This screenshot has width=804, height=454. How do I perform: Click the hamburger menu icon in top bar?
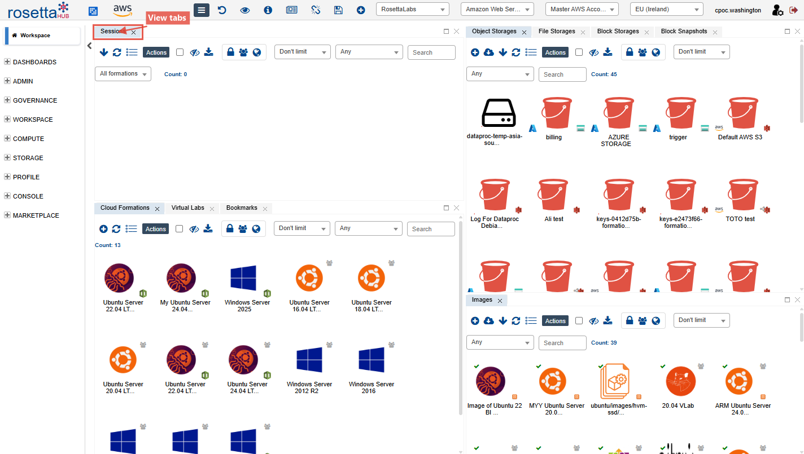(x=202, y=10)
